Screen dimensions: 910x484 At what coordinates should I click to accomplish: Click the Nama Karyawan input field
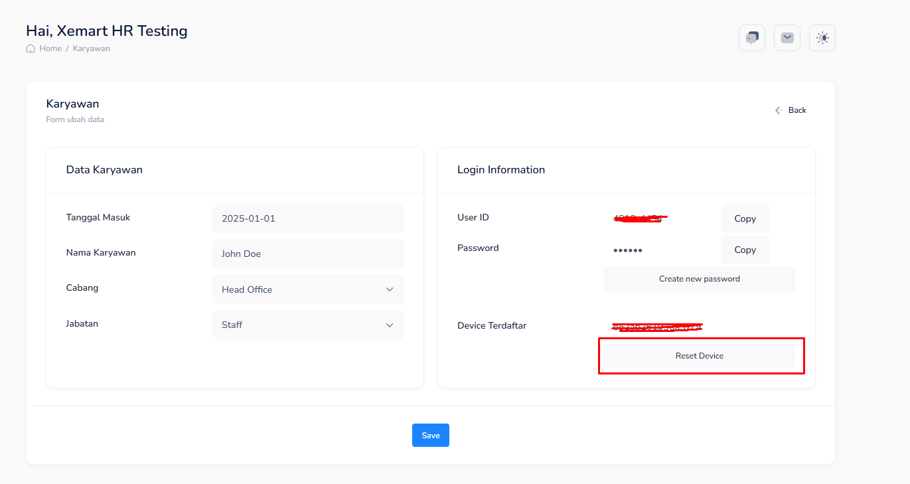click(x=308, y=254)
